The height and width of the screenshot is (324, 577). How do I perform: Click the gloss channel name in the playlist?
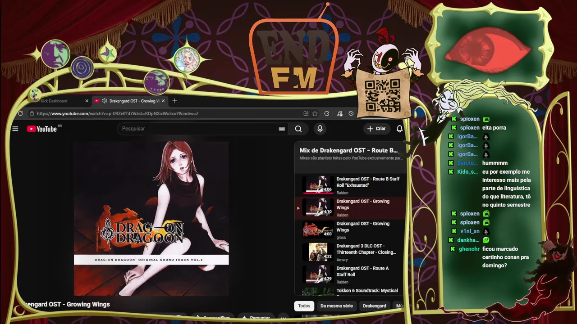(341, 238)
